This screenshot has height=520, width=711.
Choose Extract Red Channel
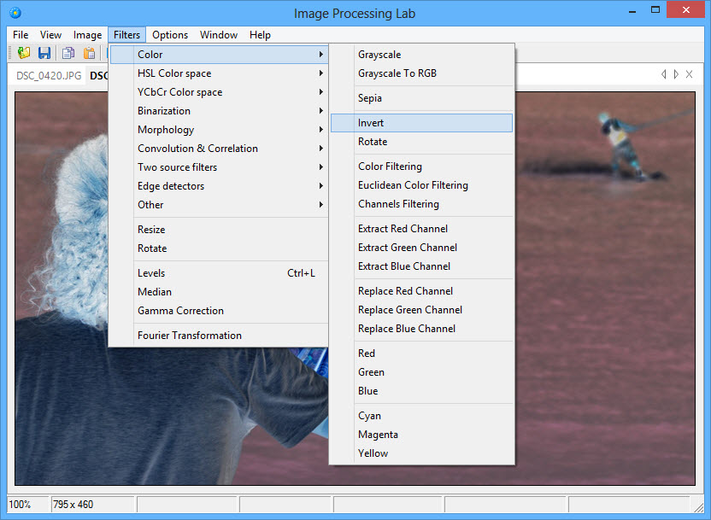421,229
